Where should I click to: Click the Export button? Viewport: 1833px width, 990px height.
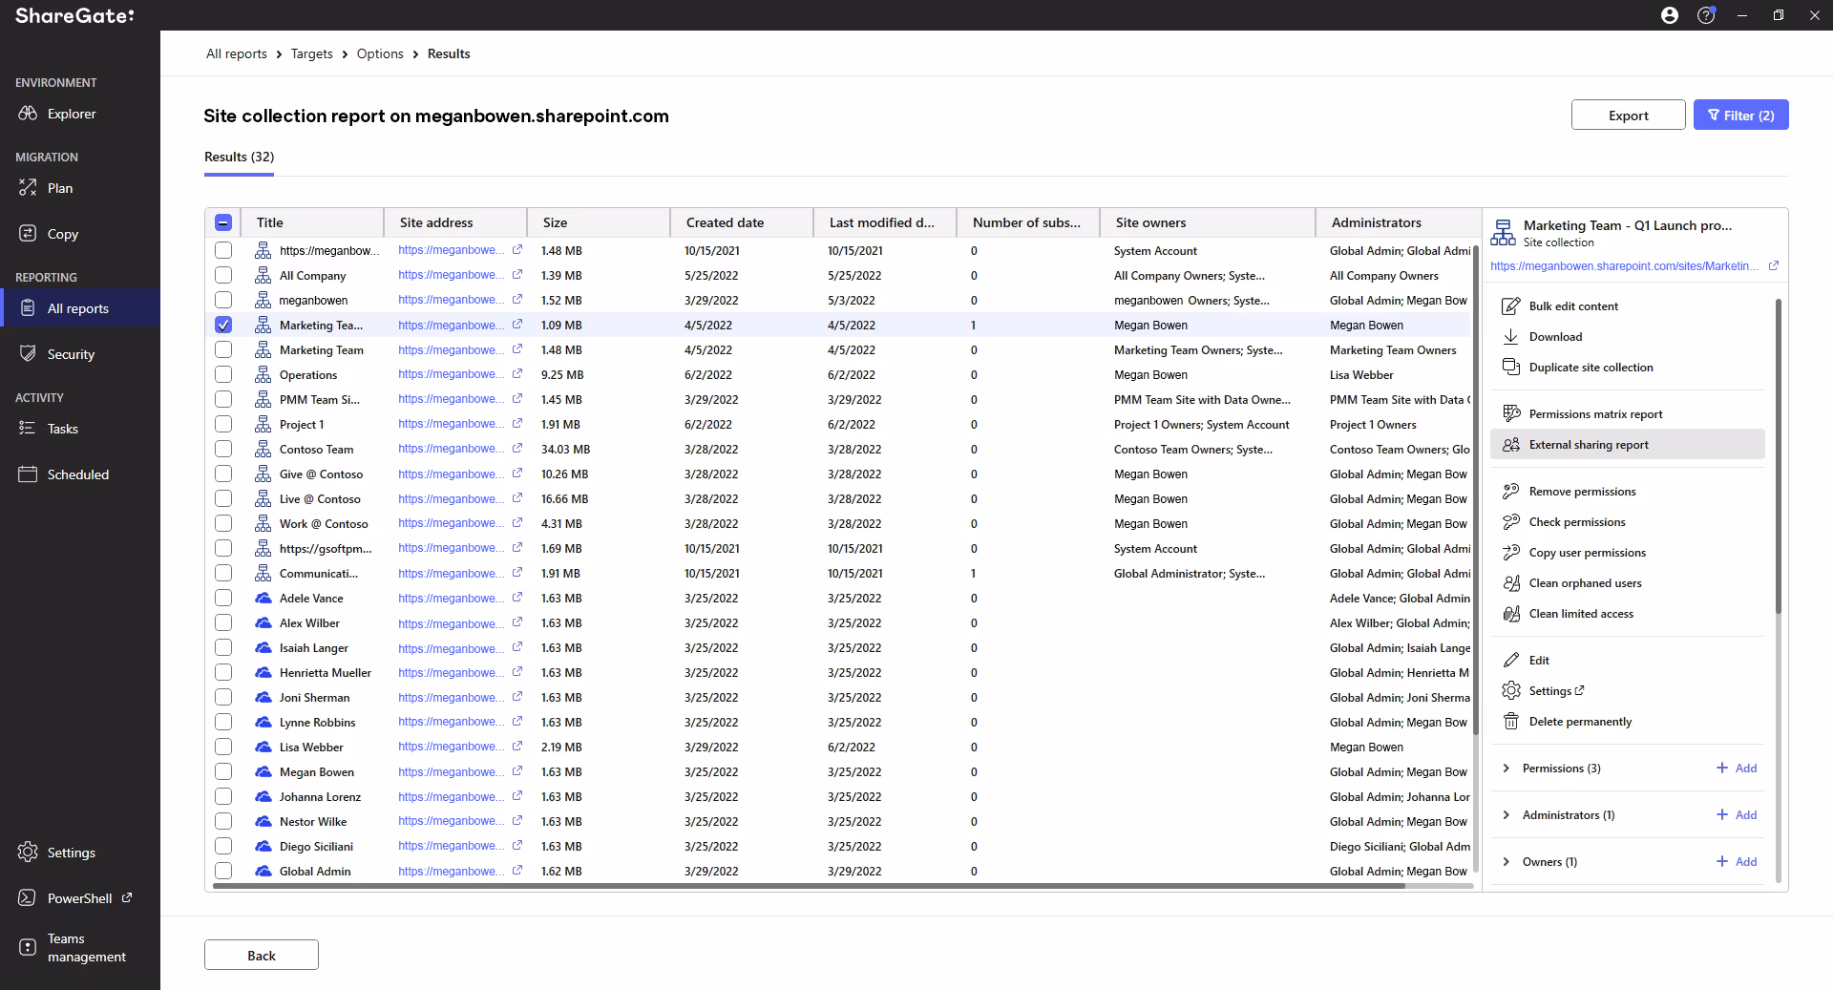point(1628,116)
